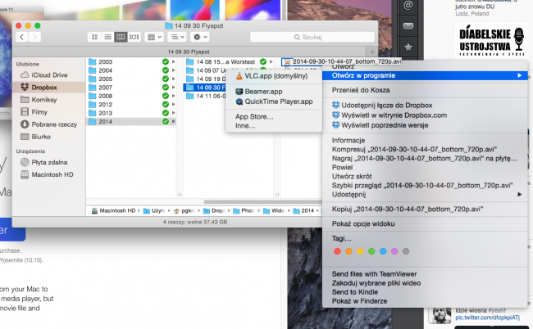533x329 pixels.
Task: Click Tagi… in context menu
Action: [342, 239]
